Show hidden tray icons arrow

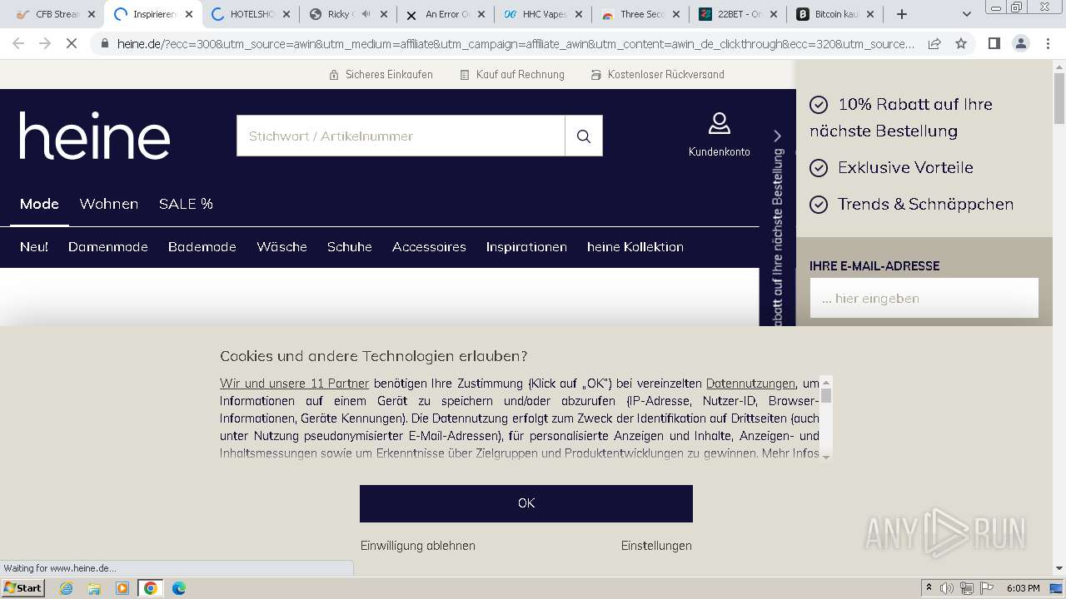click(x=929, y=588)
